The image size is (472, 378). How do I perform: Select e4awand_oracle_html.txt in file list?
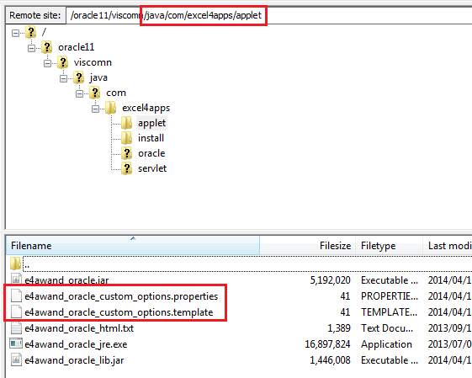tap(79, 328)
